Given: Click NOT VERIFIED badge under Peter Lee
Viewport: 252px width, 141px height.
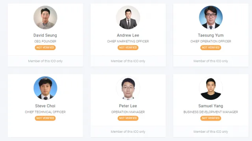Looking at the screenshot, I should click(x=128, y=118).
